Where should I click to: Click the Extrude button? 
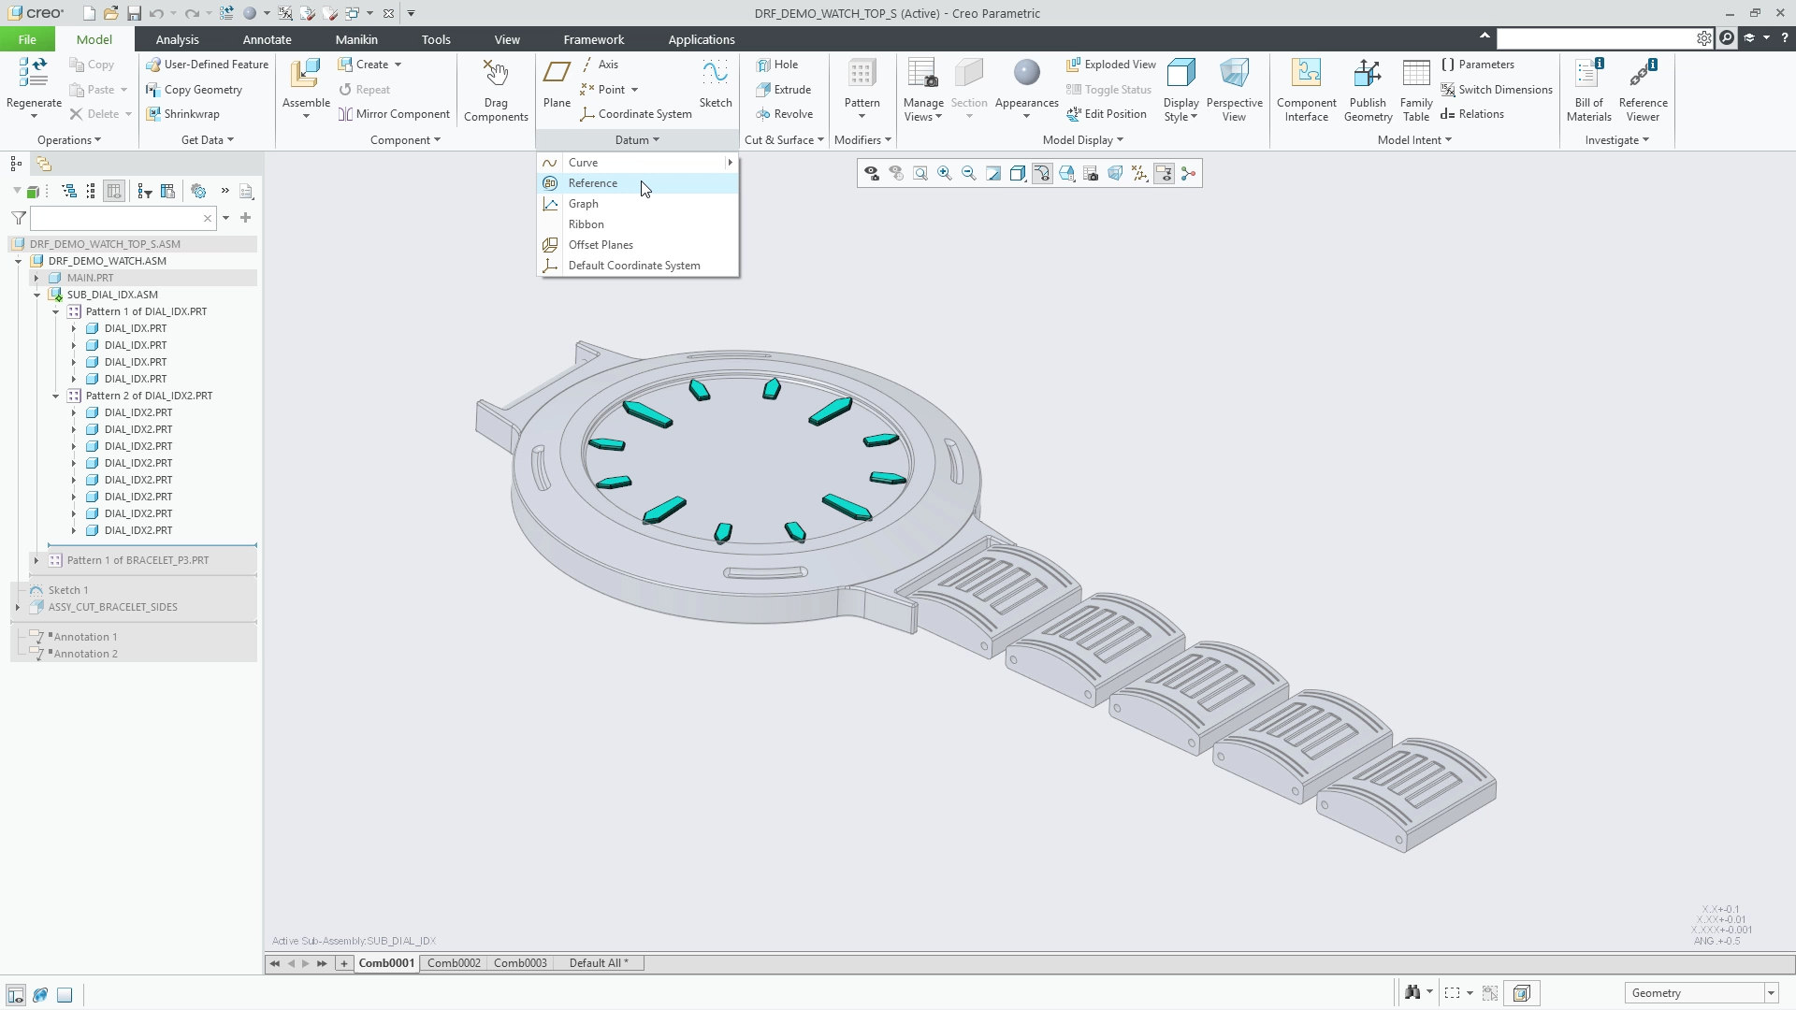pyautogui.click(x=783, y=90)
